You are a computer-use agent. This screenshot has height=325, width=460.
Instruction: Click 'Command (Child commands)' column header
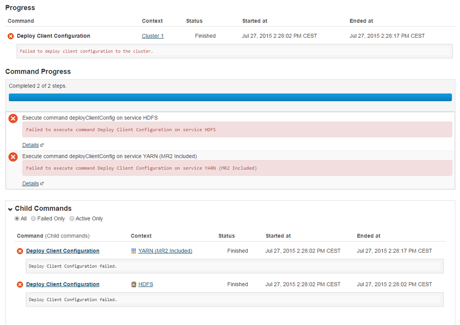coord(53,236)
